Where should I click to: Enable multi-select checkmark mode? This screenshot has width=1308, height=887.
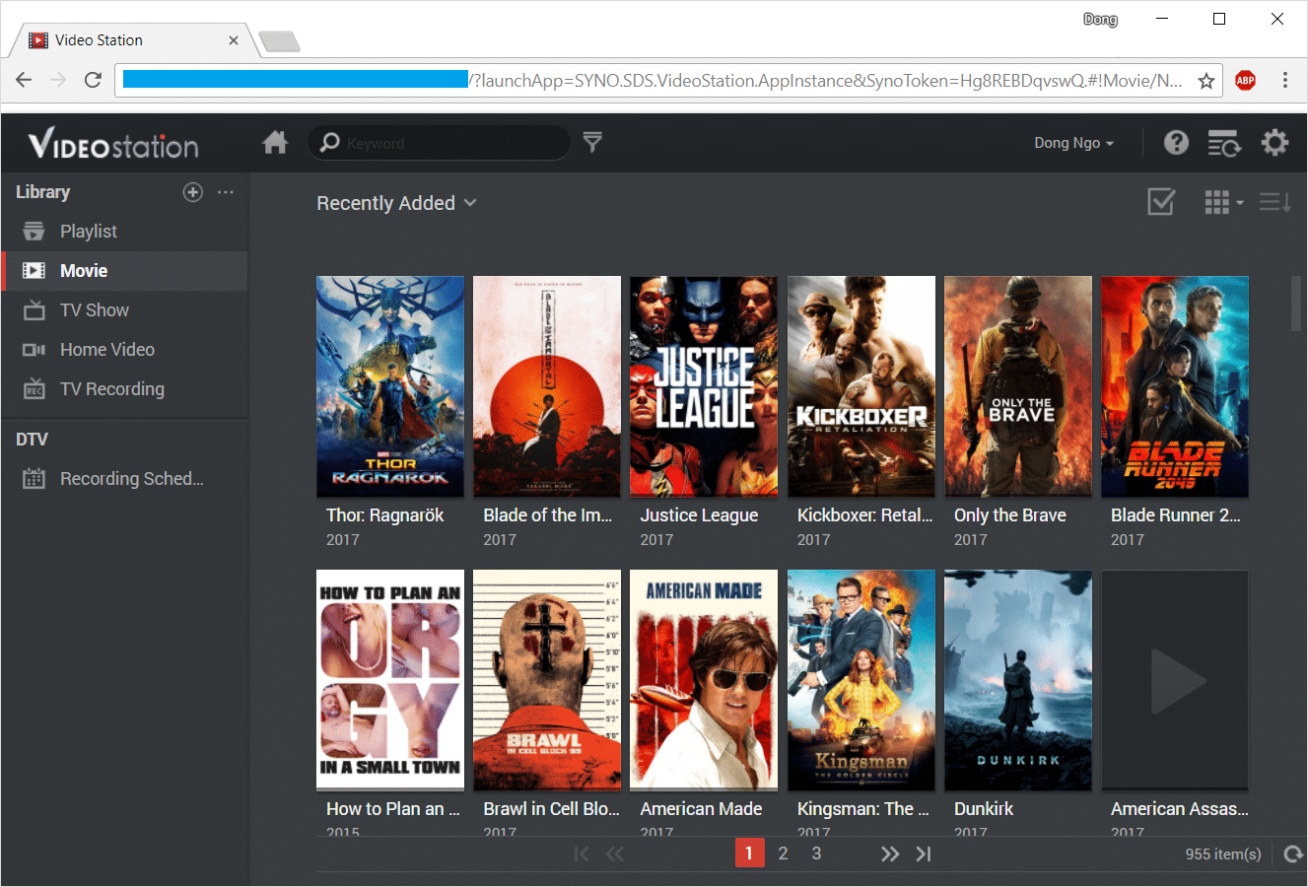tap(1161, 202)
